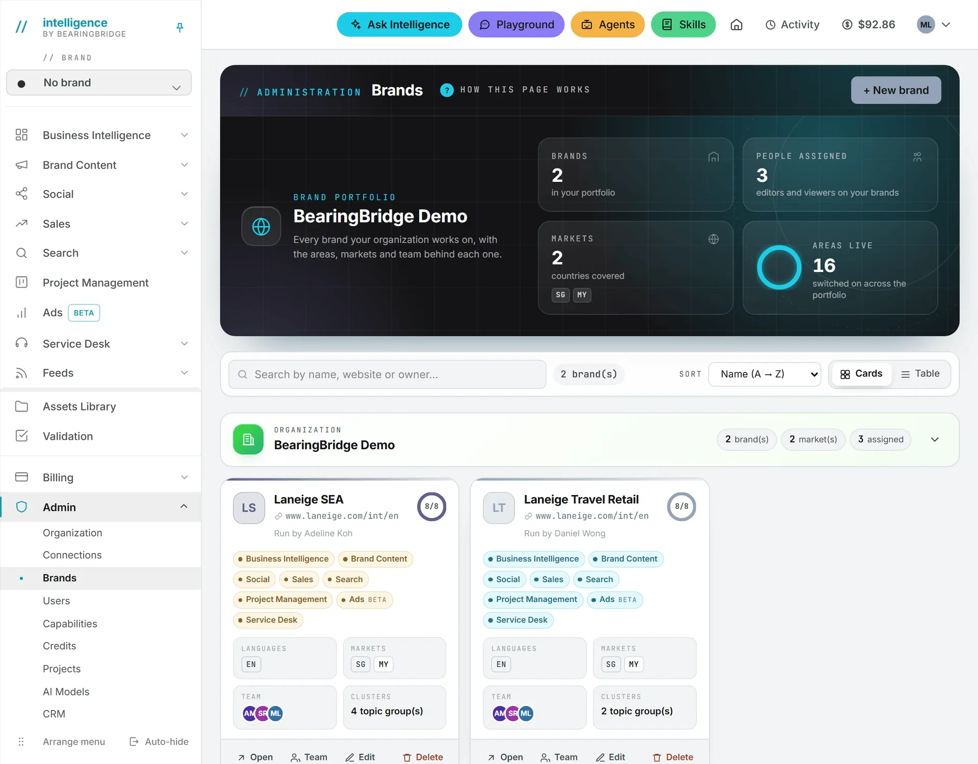Viewport: 978px width, 764px height.
Task: Click the Assets Library folder icon
Action: pos(21,406)
